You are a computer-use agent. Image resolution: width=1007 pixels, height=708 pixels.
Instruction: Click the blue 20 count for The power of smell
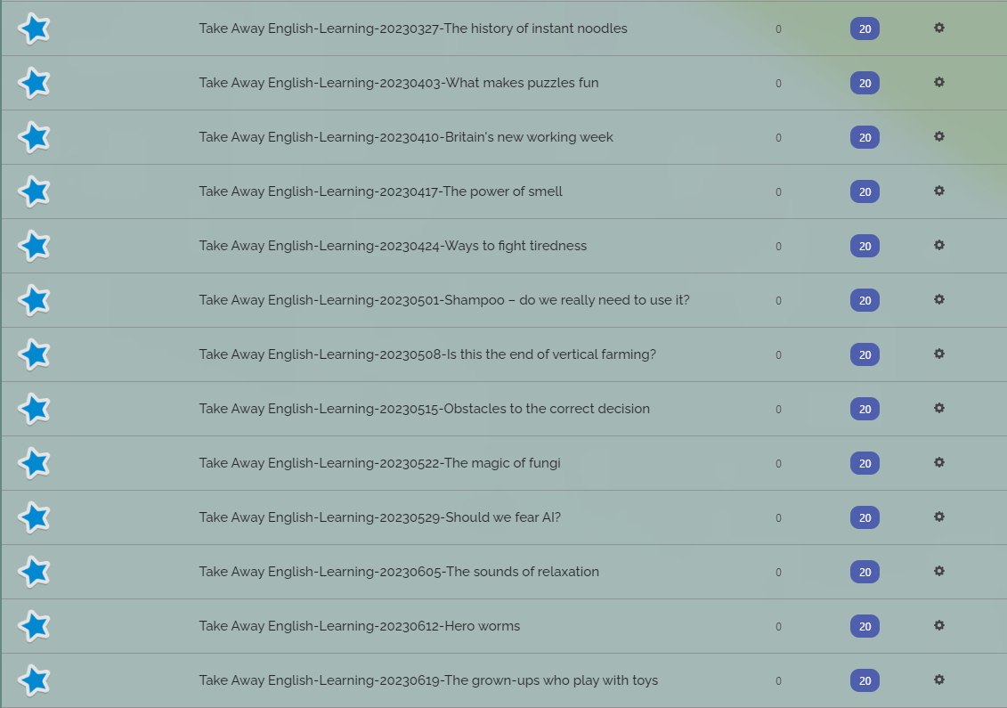[865, 191]
